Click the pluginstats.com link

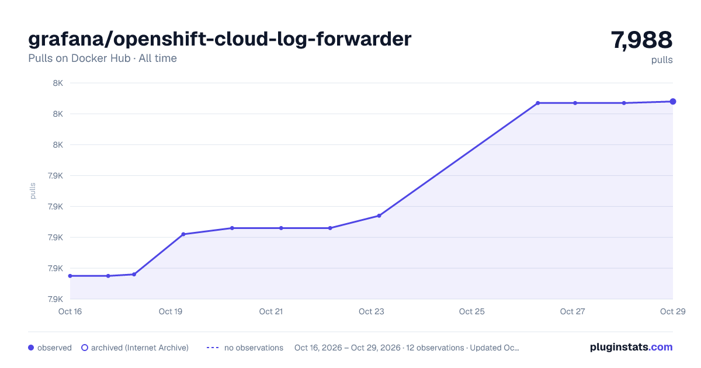tap(631, 347)
